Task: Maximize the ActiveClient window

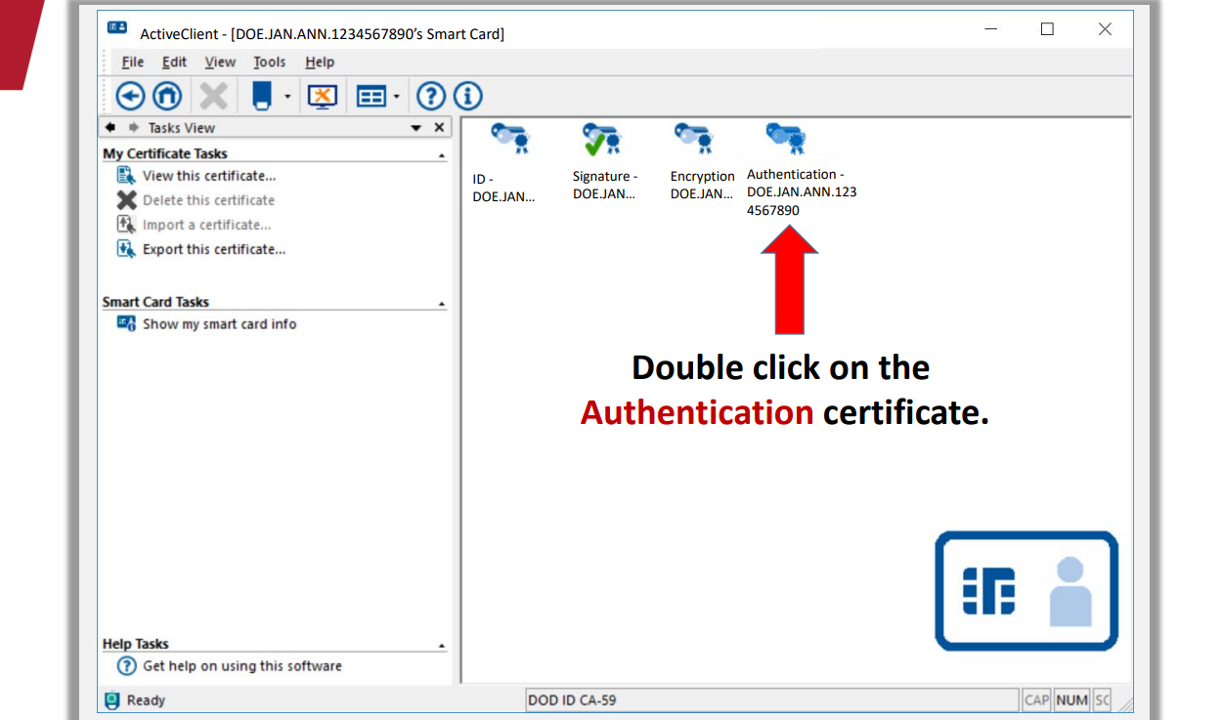Action: [1047, 29]
